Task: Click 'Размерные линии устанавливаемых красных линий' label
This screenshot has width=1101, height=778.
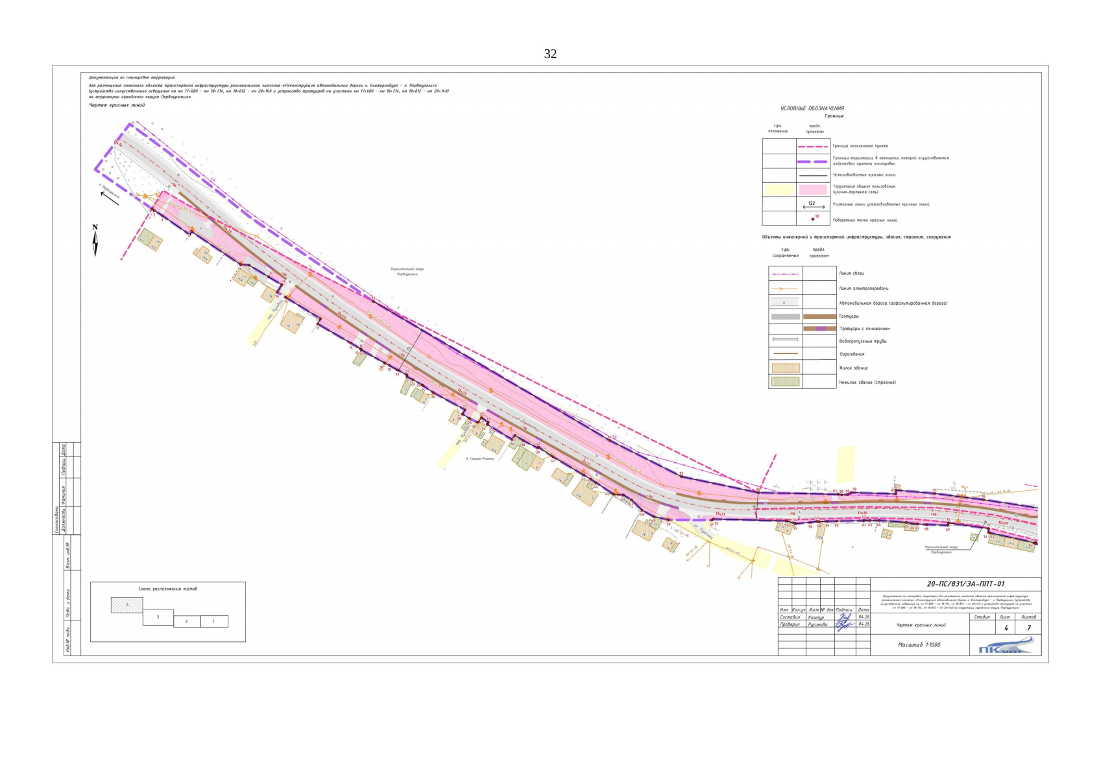Action: (881, 204)
